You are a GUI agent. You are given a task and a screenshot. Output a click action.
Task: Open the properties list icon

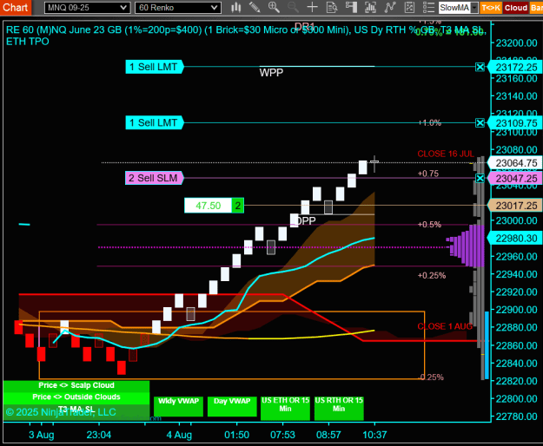coord(428,7)
